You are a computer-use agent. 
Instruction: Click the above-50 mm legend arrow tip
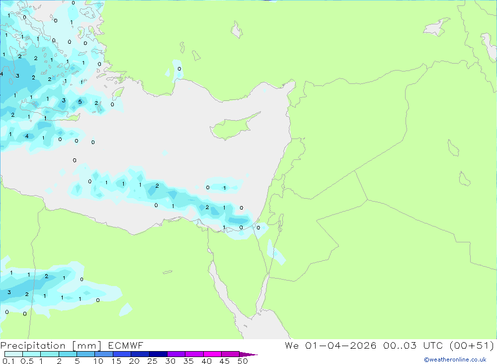coord(249,355)
